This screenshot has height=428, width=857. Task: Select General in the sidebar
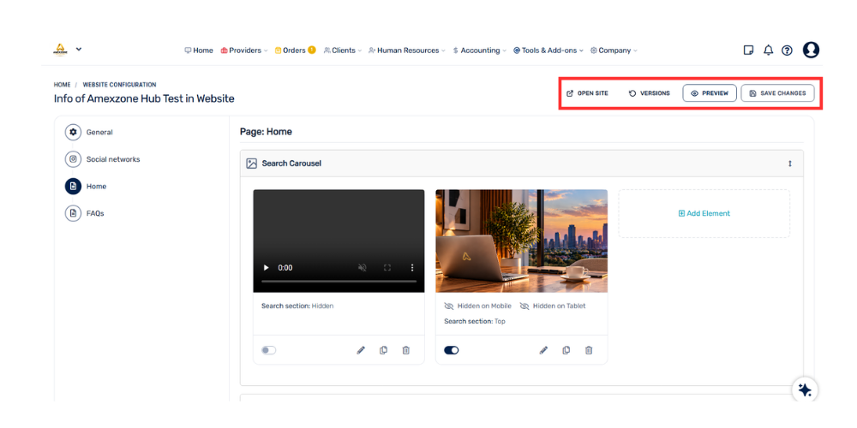point(88,132)
